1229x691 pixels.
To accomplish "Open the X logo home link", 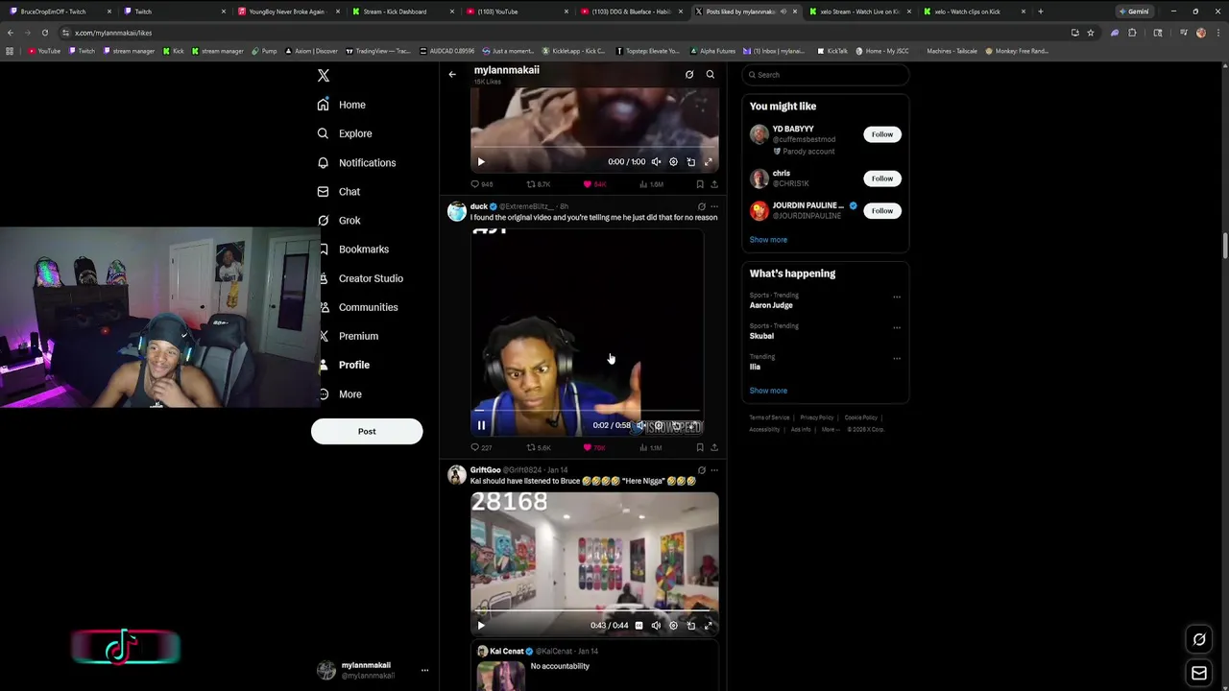I will (324, 75).
